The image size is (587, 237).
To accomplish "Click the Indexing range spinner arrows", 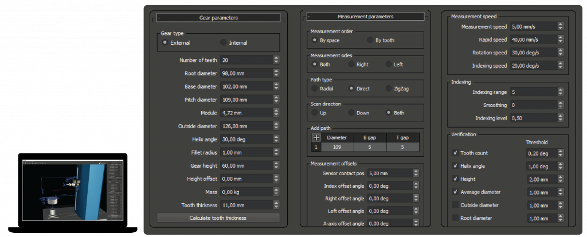I will (x=559, y=92).
